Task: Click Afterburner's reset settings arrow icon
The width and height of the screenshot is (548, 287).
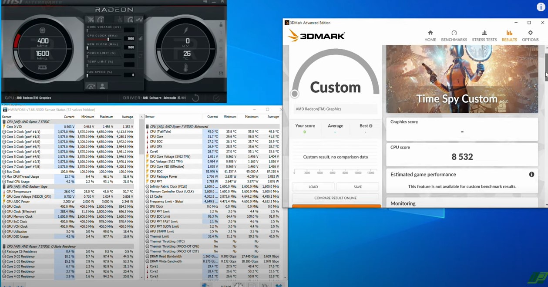Action: 195,98
